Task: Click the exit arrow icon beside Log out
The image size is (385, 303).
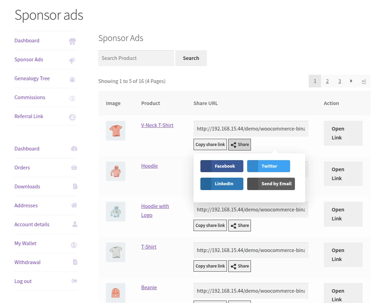Action: (74, 281)
